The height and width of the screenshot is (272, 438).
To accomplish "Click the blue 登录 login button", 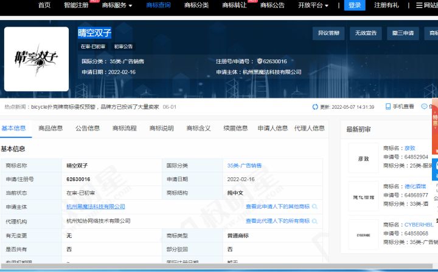I will coord(355,5).
